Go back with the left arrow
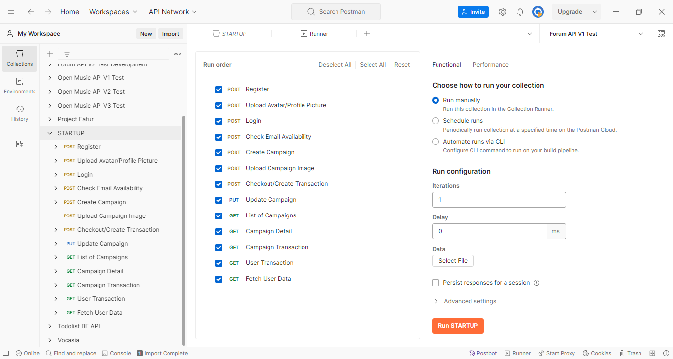 pos(31,12)
